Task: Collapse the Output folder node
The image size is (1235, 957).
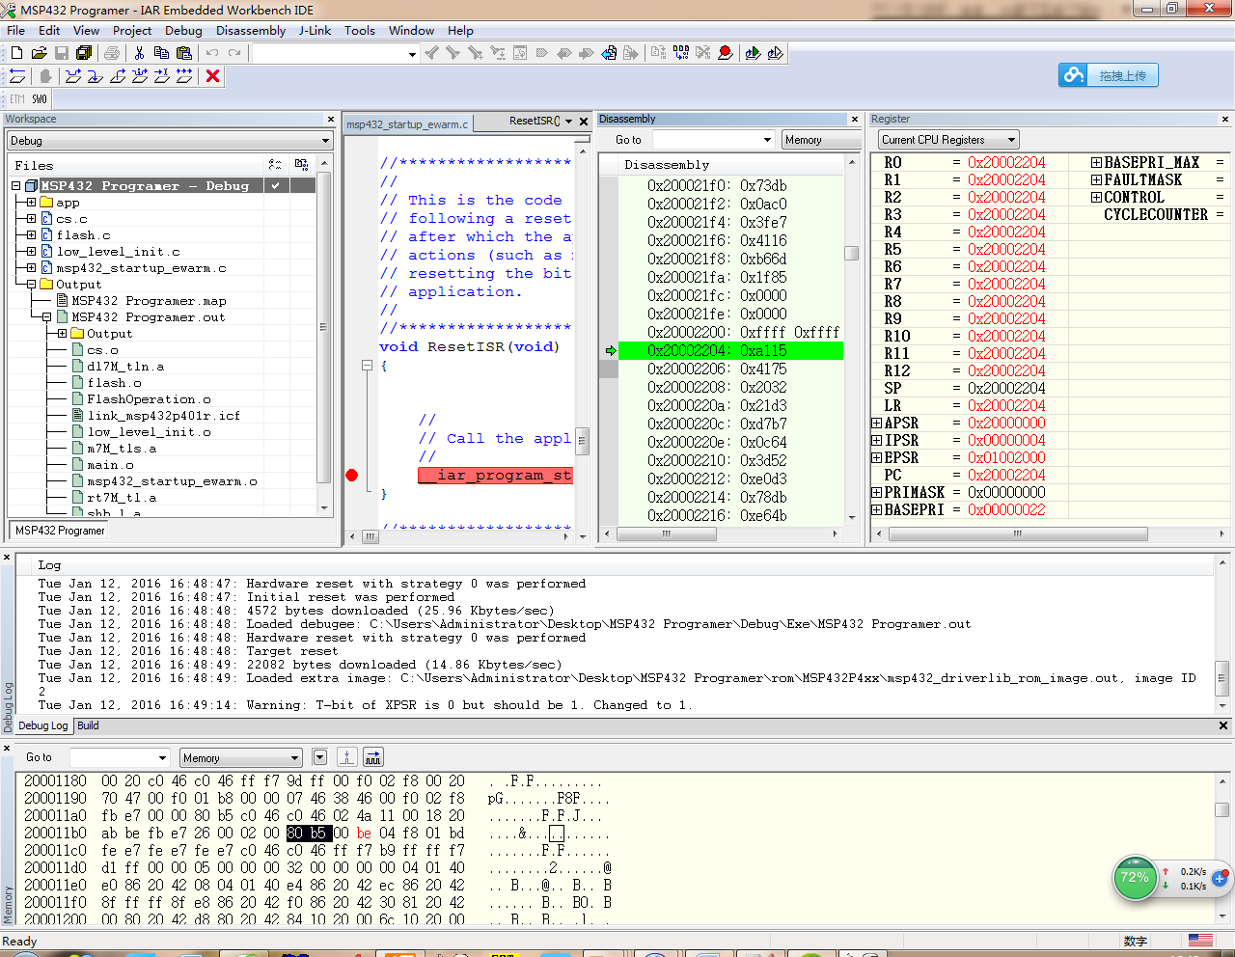Action: click(32, 285)
